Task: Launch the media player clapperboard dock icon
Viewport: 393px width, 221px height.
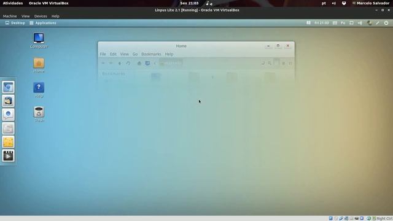Action: [8, 156]
